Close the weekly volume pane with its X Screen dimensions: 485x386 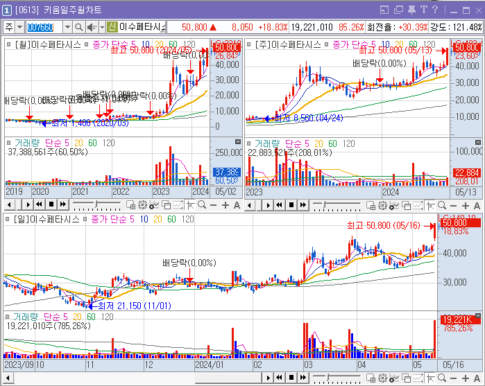tap(477, 142)
